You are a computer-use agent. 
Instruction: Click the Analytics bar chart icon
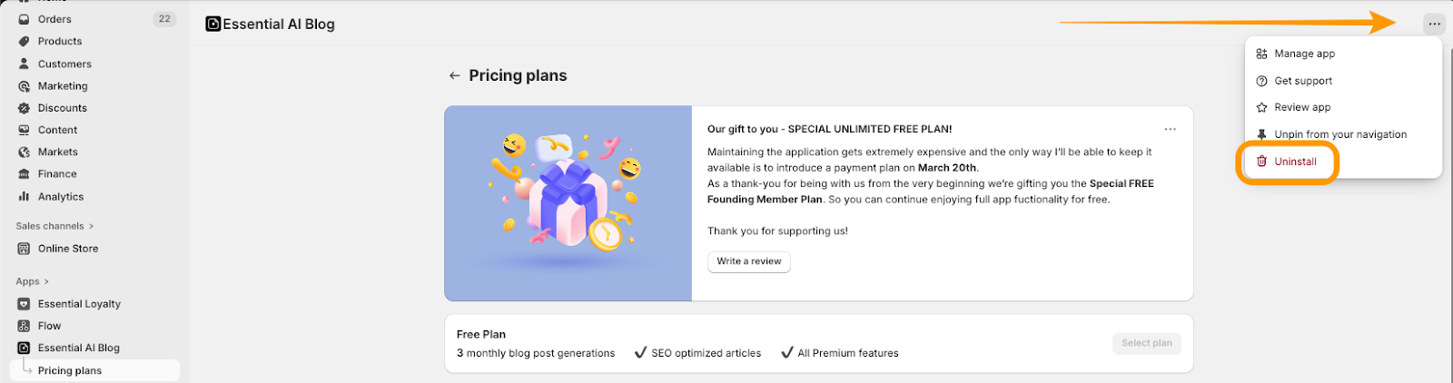(x=25, y=197)
